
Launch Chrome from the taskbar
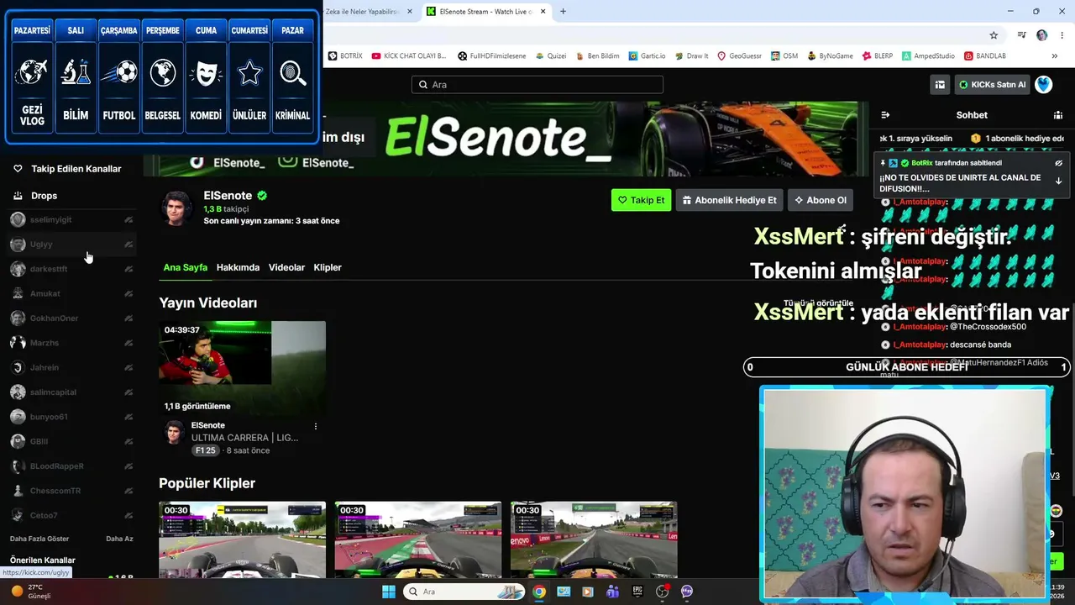tap(539, 592)
